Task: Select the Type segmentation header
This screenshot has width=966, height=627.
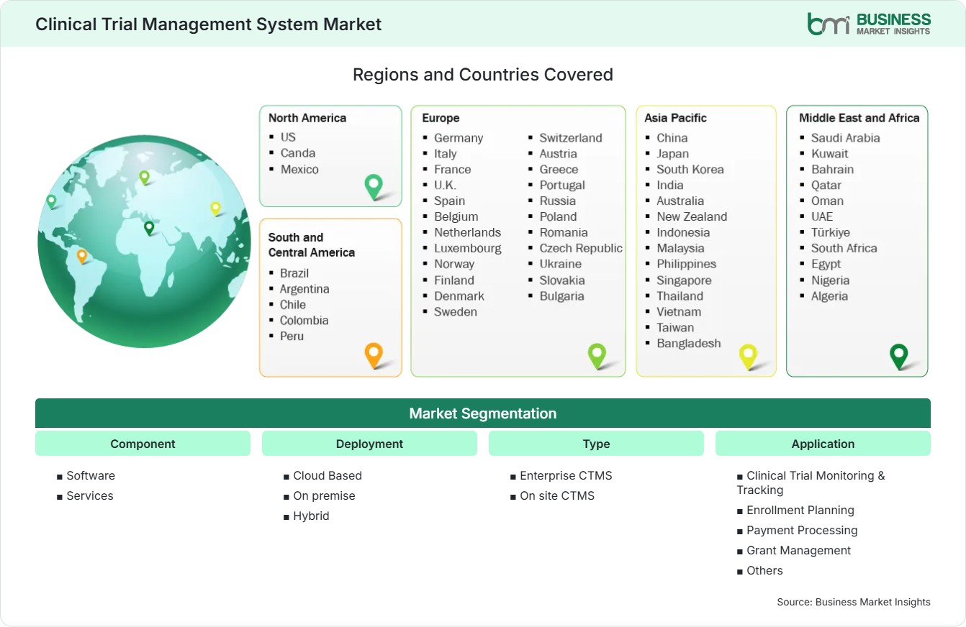Action: tap(596, 444)
